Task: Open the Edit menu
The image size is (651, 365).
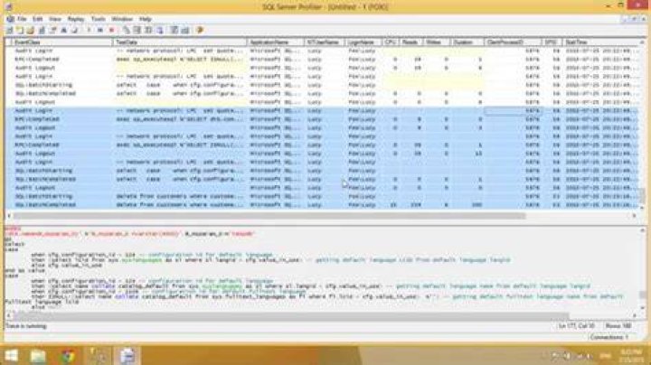Action: [38, 19]
